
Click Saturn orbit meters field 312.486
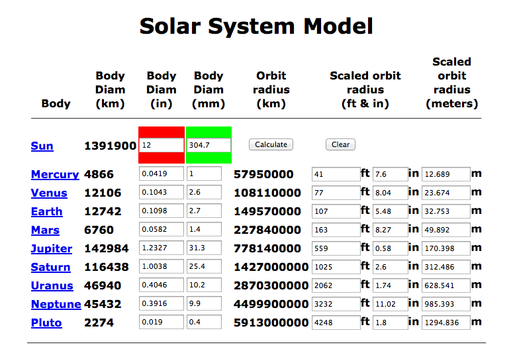tap(446, 267)
